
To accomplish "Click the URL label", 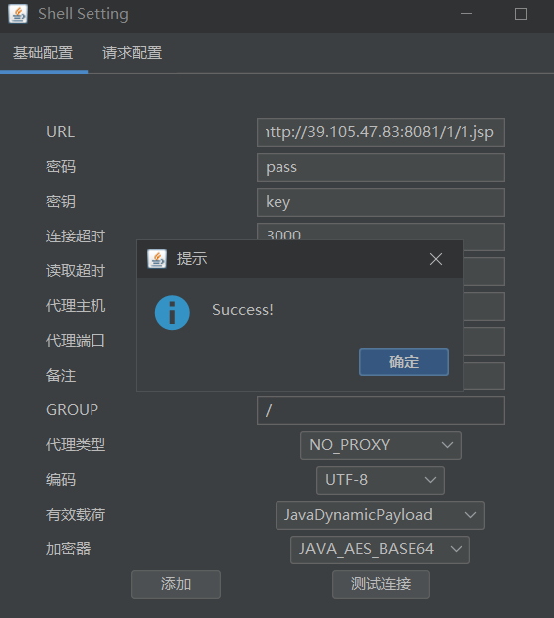I will 60,132.
